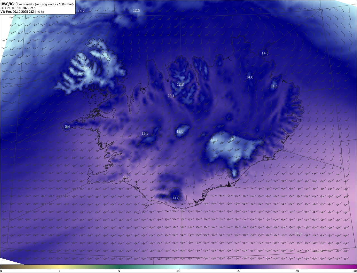Image resolution: width=357 pixels, height=273 pixels.
Task: Click the 12.8 value label
Action: pos(180,84)
